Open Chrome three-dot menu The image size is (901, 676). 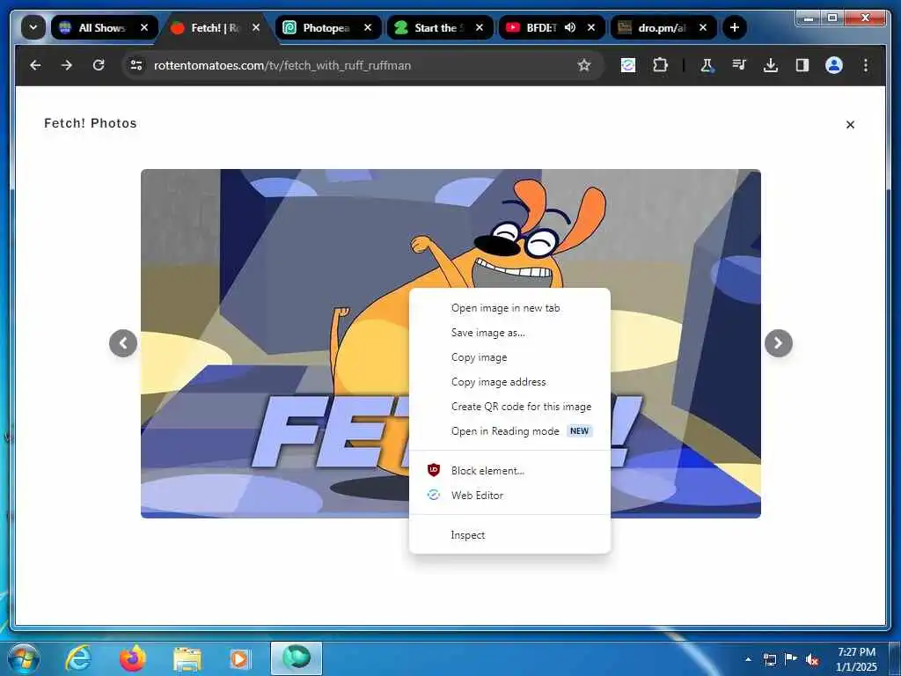[866, 65]
